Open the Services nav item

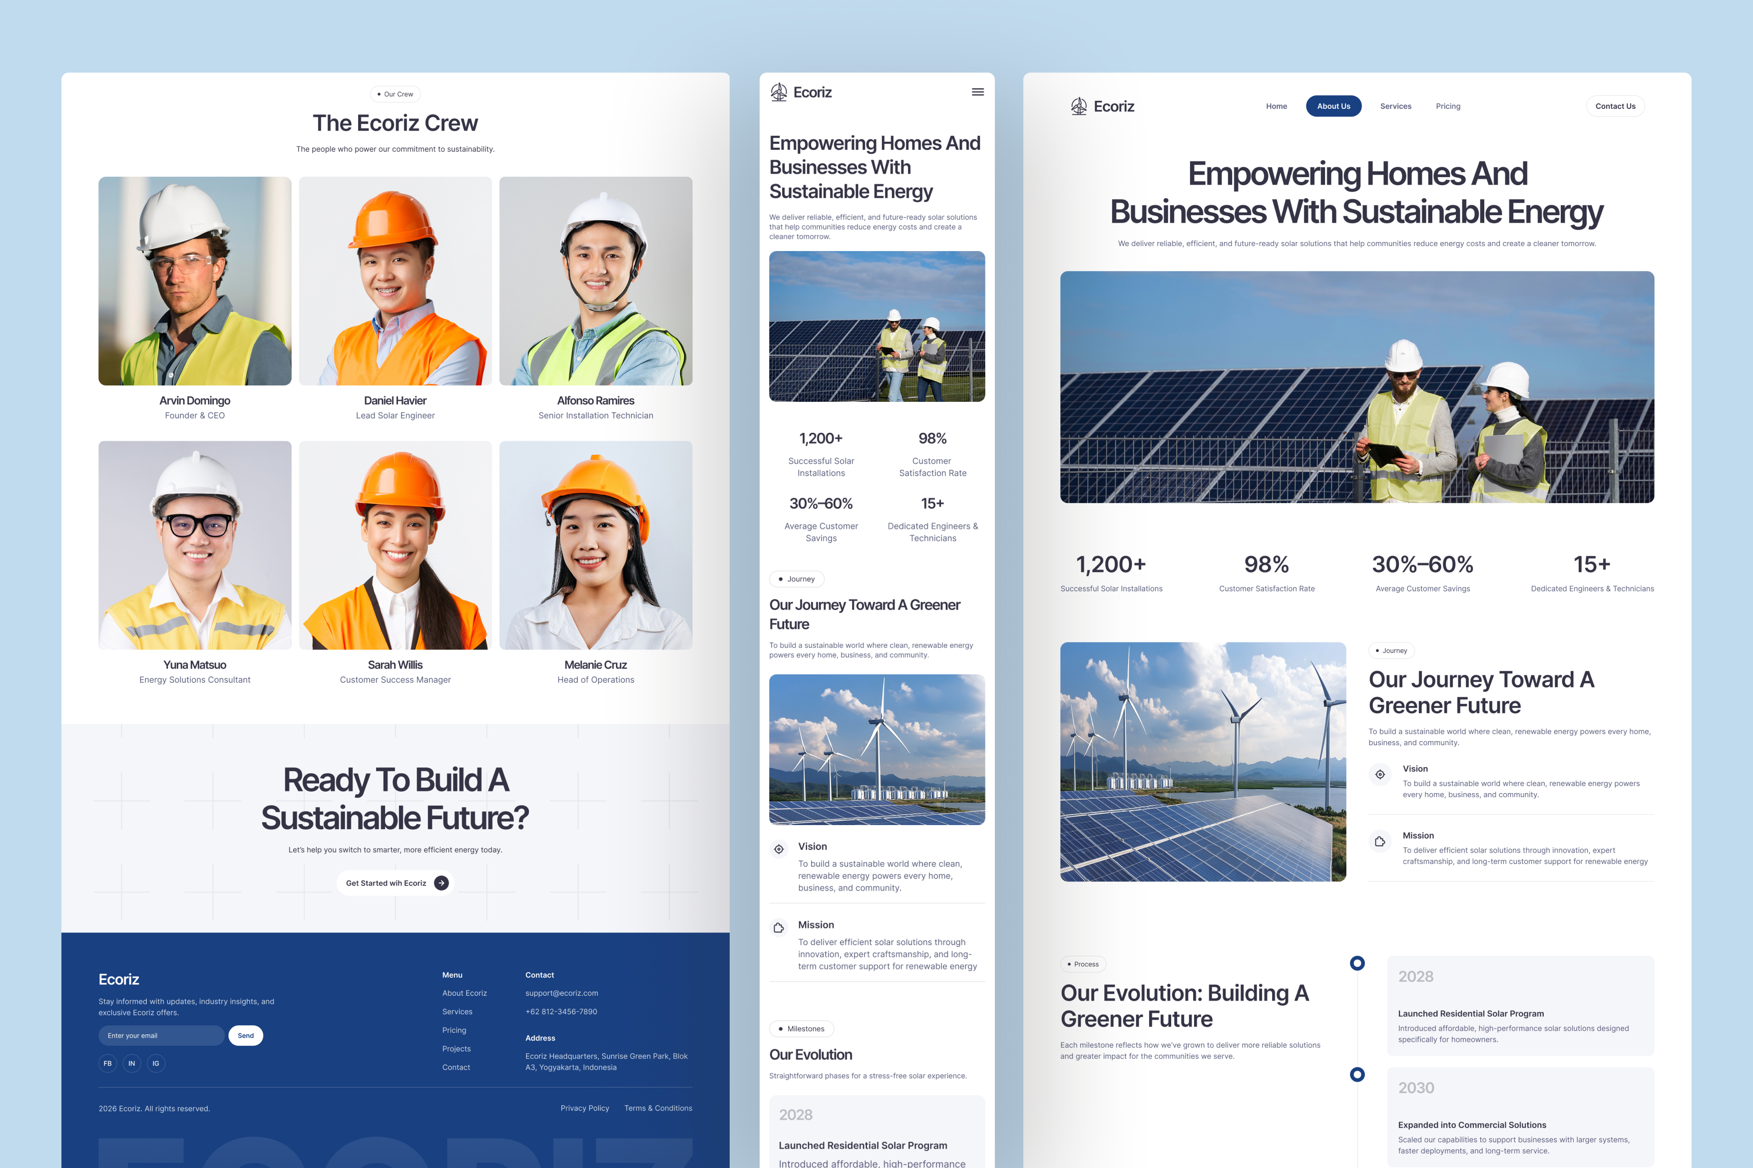[x=1395, y=106]
